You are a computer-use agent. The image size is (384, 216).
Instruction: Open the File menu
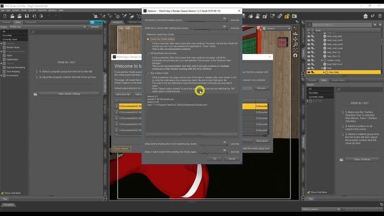(2, 11)
